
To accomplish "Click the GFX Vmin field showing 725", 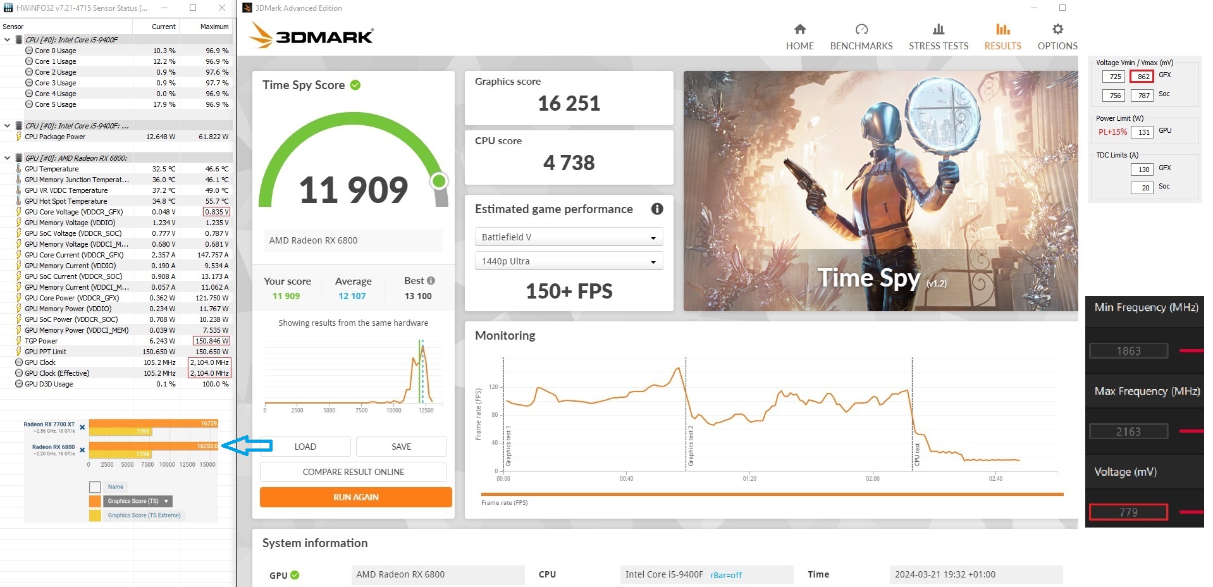I will click(x=1113, y=77).
